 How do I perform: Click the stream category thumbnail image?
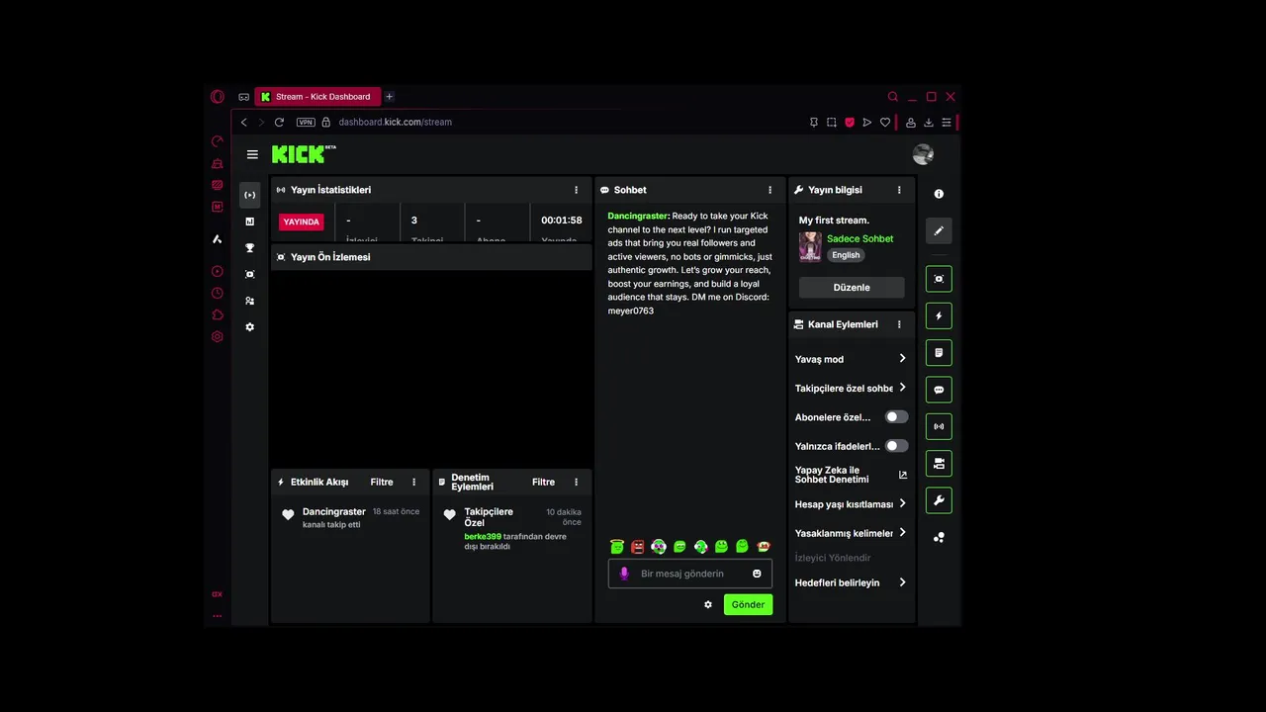click(810, 247)
